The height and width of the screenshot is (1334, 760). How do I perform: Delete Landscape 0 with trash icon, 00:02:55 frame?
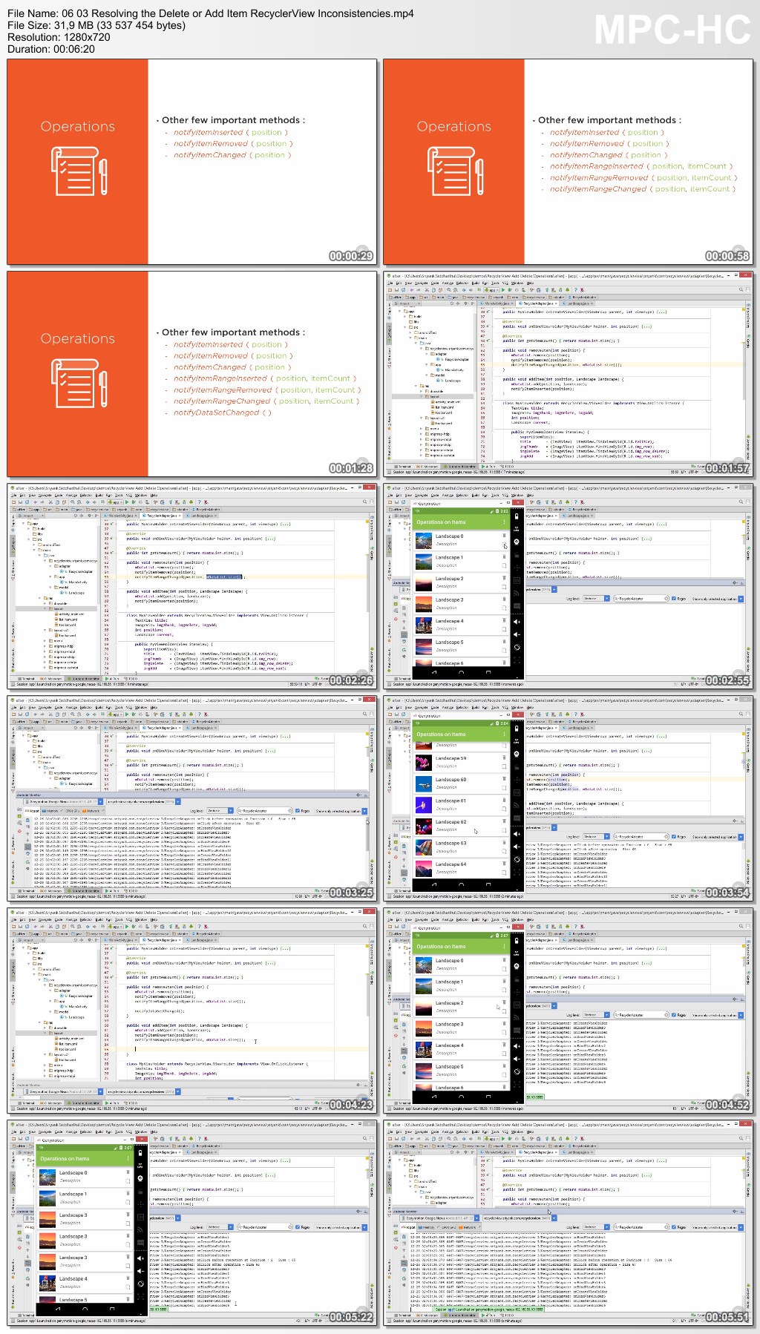(x=504, y=536)
